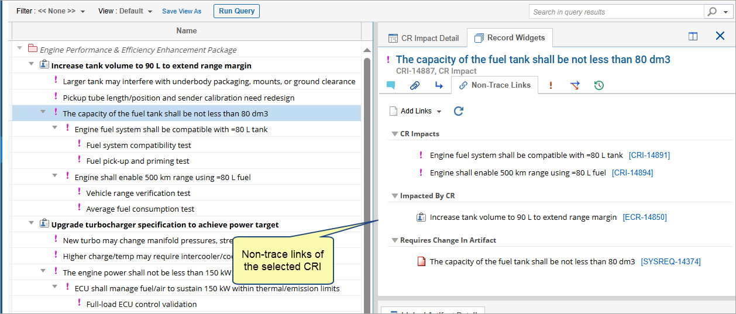
Task: Open the Filter dropdown
Action: coord(51,11)
